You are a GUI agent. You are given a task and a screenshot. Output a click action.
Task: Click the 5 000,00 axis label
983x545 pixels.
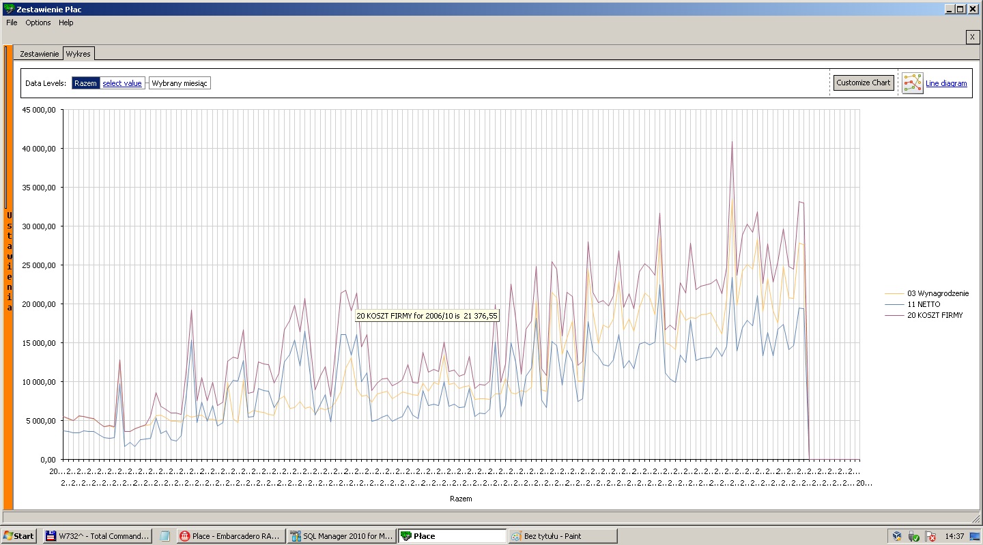[41, 420]
